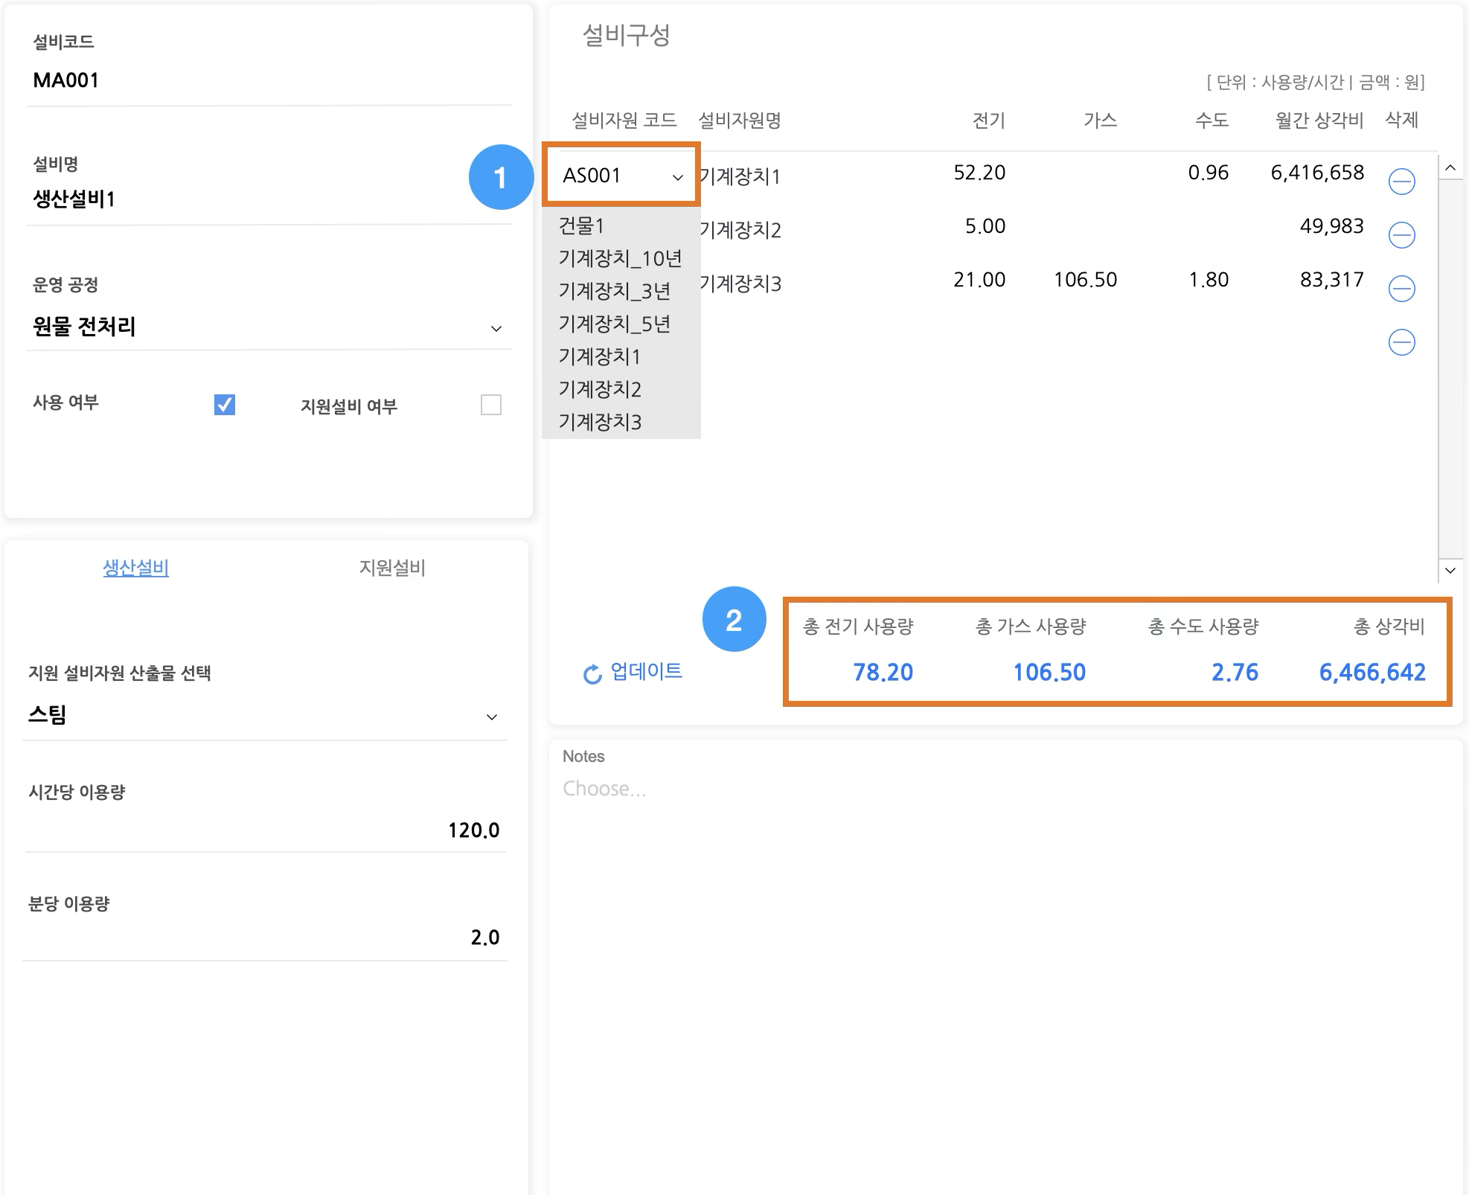Click the scroll up arrow of the equipment list
This screenshot has height=1195, width=1469.
pos(1450,168)
